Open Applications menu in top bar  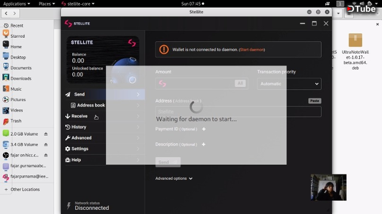17,4
